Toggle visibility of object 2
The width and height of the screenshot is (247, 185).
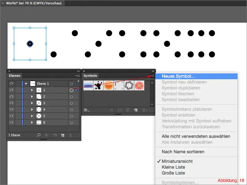(x=11, y=96)
